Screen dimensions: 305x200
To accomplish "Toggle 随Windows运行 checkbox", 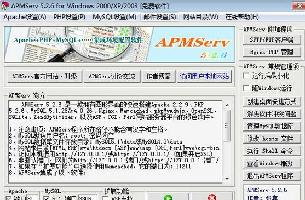I will (x=246, y=88).
